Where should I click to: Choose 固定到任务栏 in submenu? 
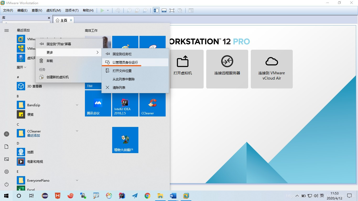(x=135, y=54)
